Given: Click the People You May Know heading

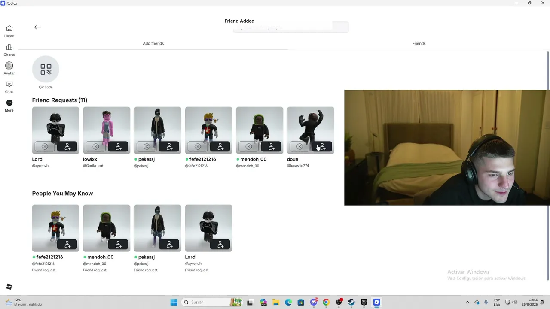Looking at the screenshot, I should point(62,194).
